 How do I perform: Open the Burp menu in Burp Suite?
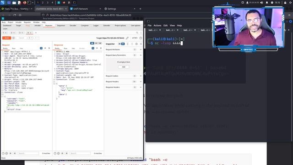(4, 22)
